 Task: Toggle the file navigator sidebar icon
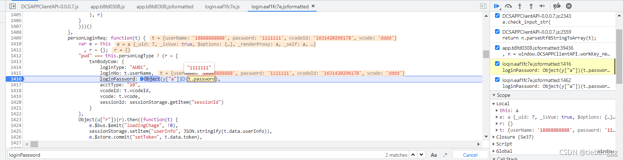click(x=13, y=6)
